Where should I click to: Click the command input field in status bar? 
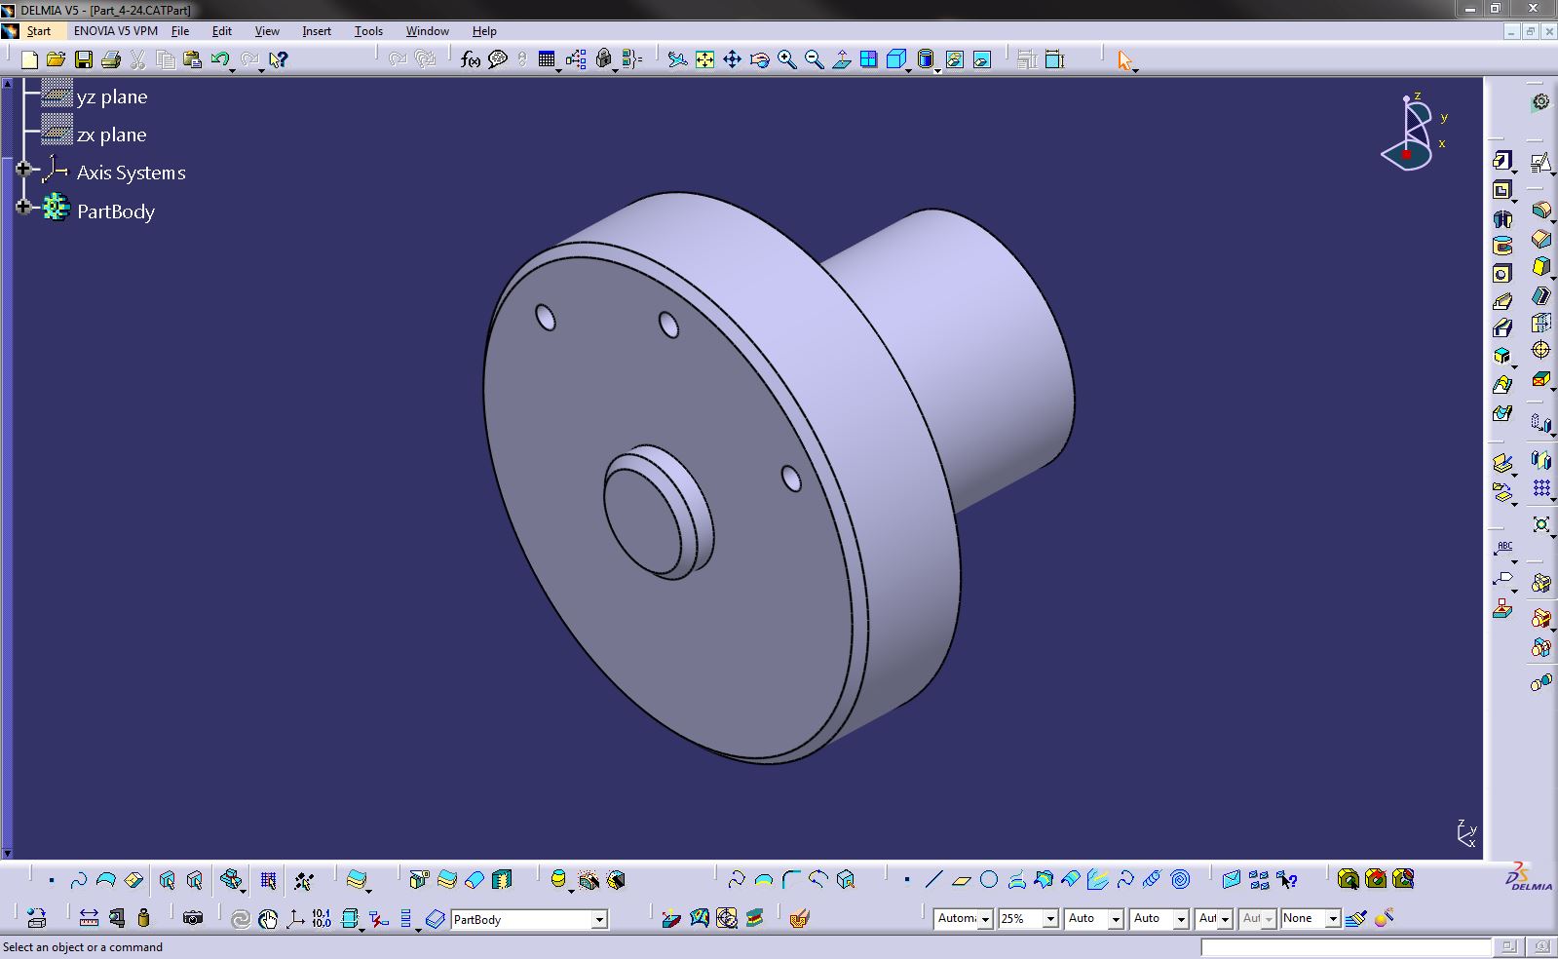[1345, 947]
